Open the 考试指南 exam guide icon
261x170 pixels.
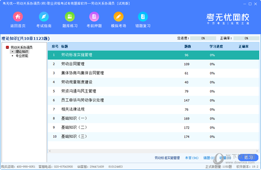click(x=44, y=17)
